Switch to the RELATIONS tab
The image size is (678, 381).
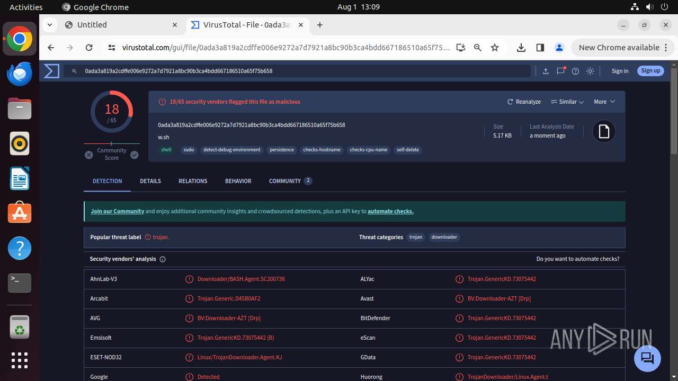(x=193, y=181)
